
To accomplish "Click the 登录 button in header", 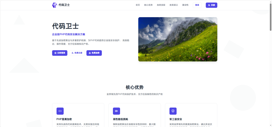I will [197, 5].
